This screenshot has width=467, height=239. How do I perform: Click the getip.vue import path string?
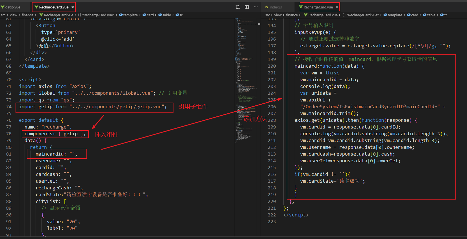tap(117, 107)
